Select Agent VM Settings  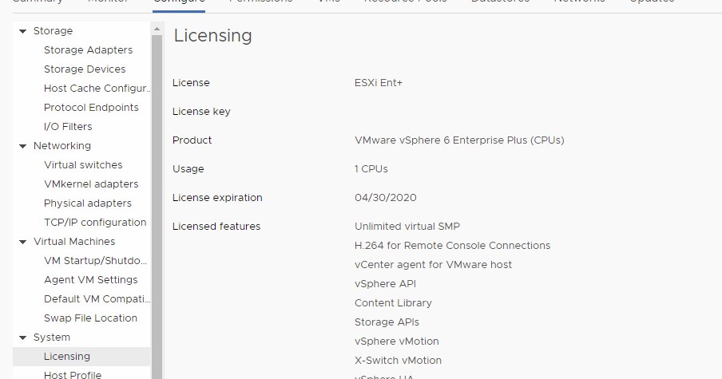(91, 280)
